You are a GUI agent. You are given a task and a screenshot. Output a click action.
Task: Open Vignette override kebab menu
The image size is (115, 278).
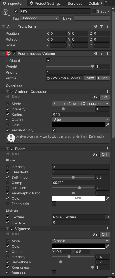pos(108,229)
